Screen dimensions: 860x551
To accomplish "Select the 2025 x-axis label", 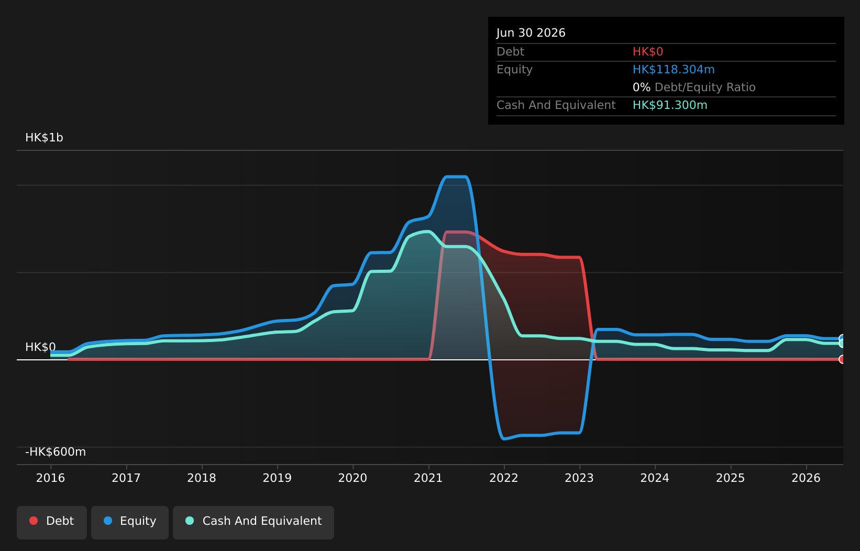I will [731, 478].
